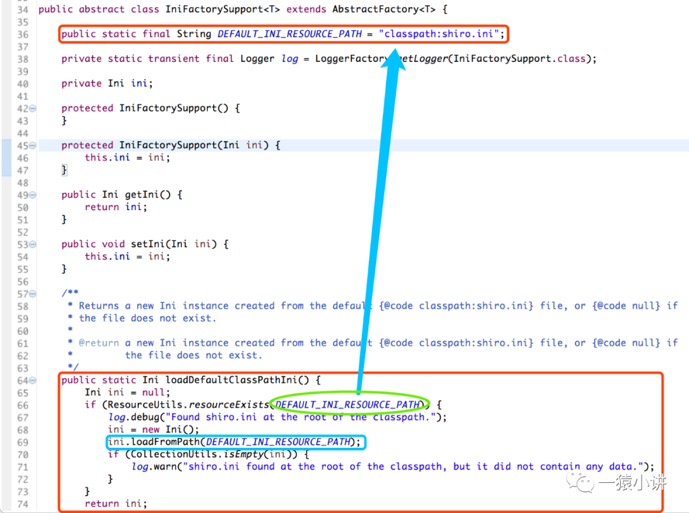Click 'this.ini = ini;' on line 46
The image size is (689, 513).
click(128, 157)
